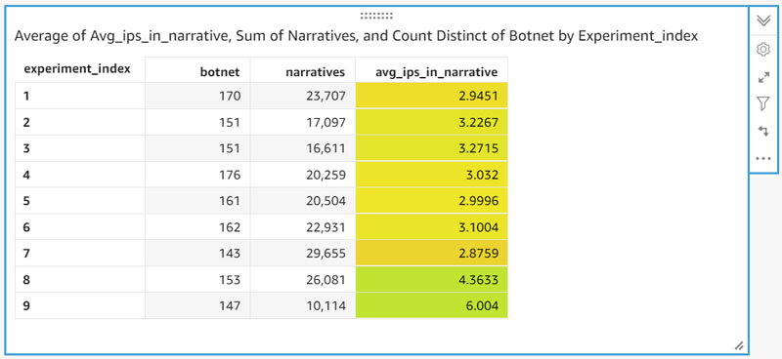Select the narratives column header
This screenshot has width=782, height=359.
[x=315, y=72]
